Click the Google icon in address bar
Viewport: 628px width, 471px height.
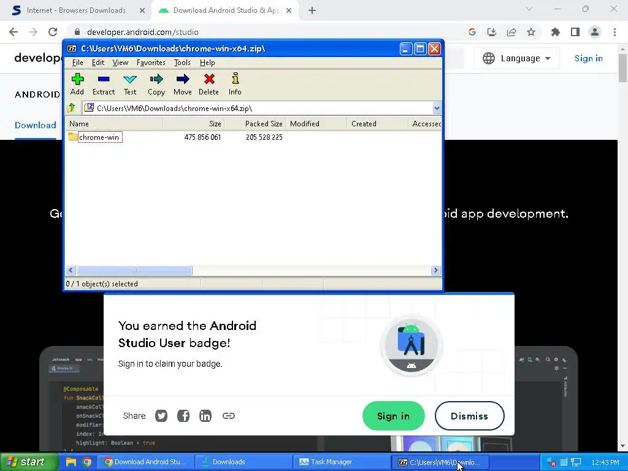472,32
